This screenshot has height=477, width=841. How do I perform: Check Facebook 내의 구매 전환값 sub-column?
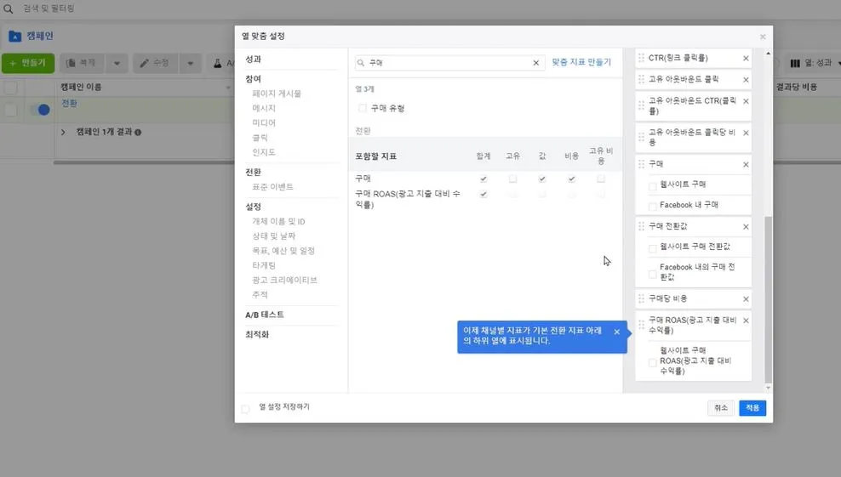tap(653, 275)
